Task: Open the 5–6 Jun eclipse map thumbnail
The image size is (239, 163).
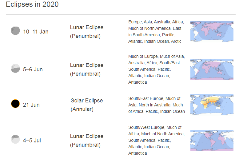Action: (212, 70)
